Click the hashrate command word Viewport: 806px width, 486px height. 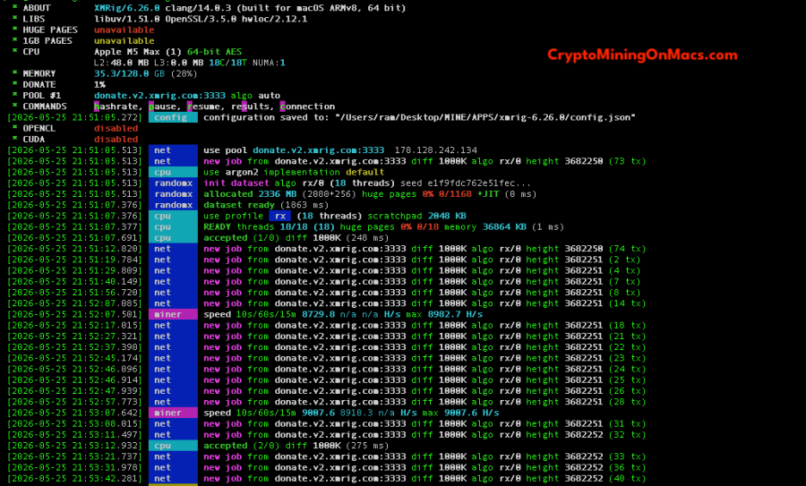click(118, 107)
